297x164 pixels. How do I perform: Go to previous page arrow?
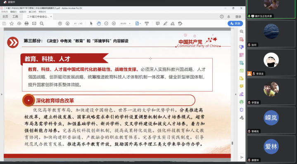(x=60, y=23)
